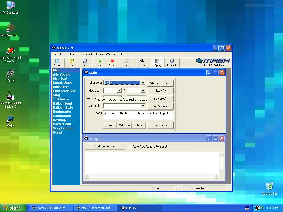This screenshot has width=283, height=212.
Task: Click the Show & Tell button
Action: (x=161, y=125)
